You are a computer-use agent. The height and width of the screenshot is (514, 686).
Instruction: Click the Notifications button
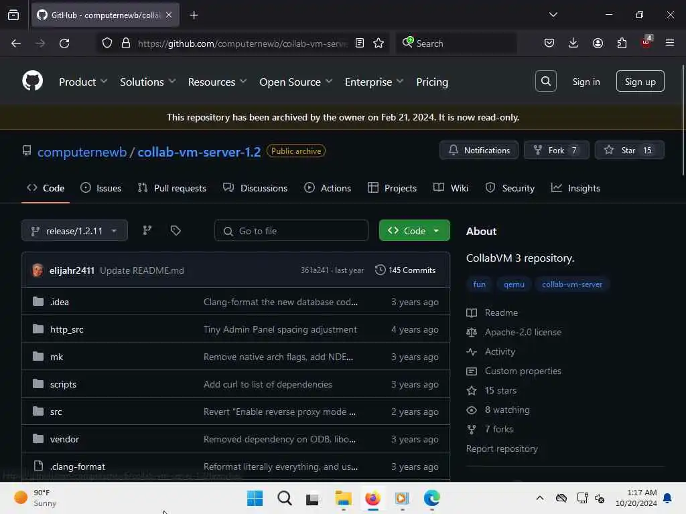(478, 151)
